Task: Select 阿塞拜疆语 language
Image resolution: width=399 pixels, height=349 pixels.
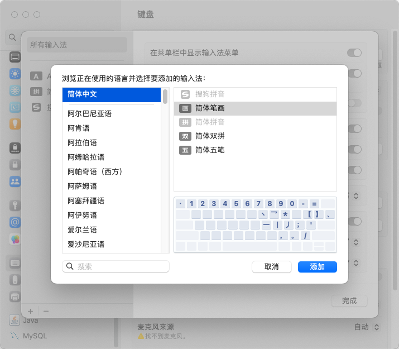Action: (x=86, y=200)
